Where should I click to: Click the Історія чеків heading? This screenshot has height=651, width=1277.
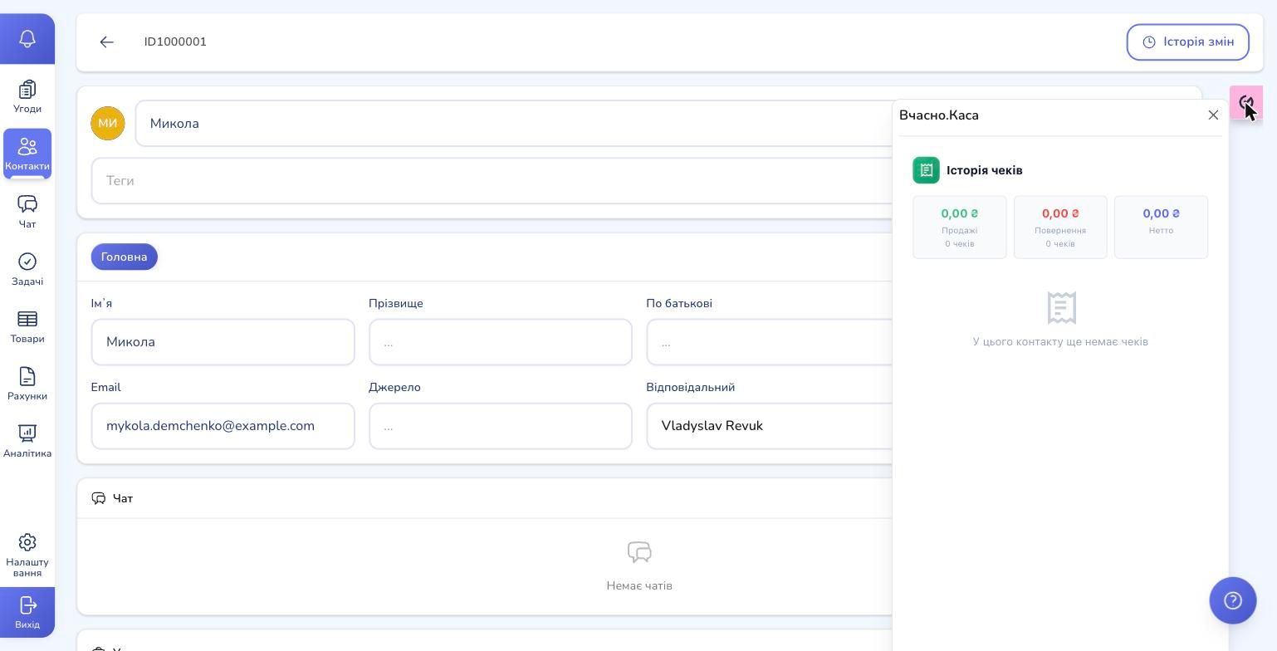click(985, 170)
